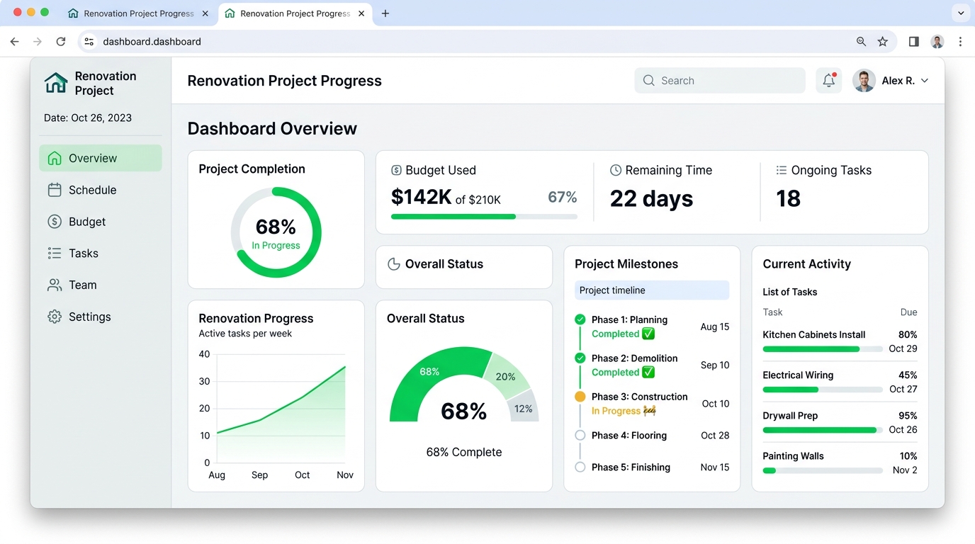Click the Overall Status pie icon
The image size is (975, 544).
pyautogui.click(x=394, y=264)
